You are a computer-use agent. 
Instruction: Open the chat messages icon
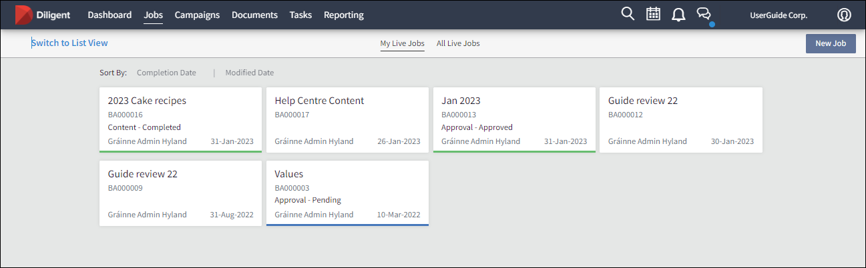(x=704, y=14)
